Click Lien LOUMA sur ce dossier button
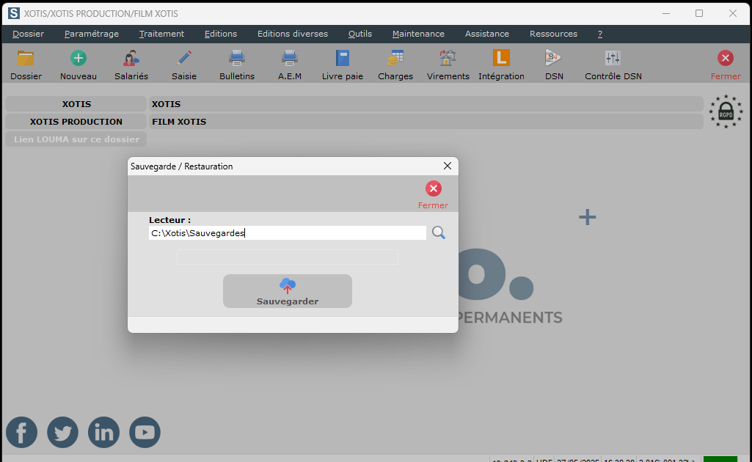This screenshot has height=462, width=752. 76,139
